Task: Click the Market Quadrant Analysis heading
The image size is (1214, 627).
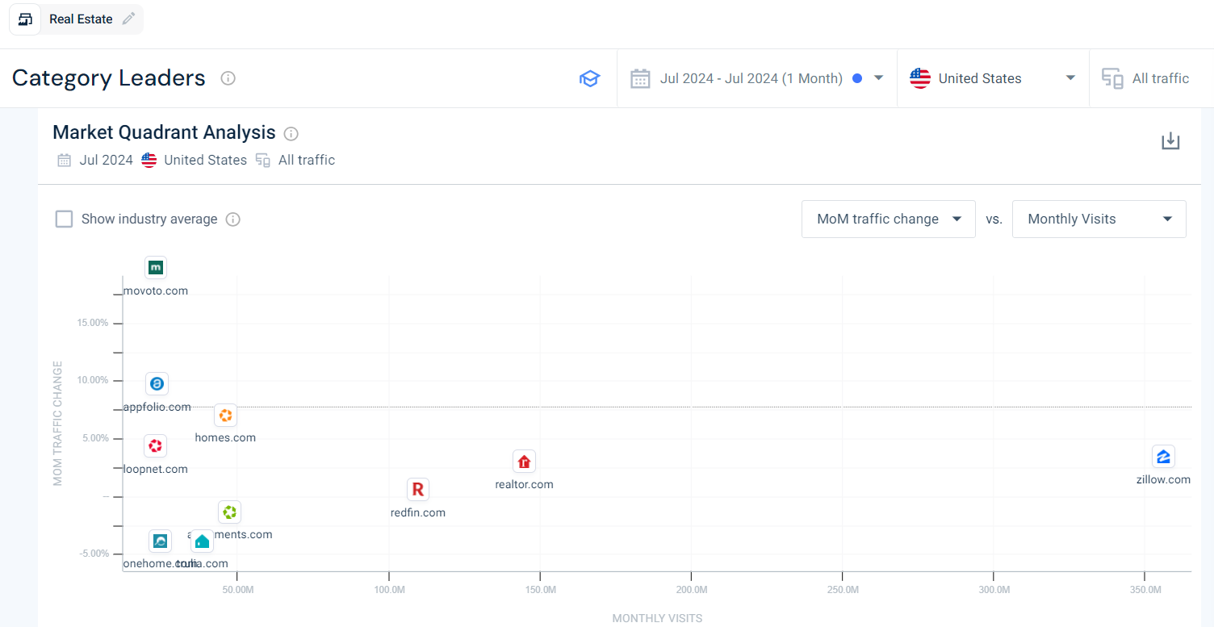Action: [164, 132]
